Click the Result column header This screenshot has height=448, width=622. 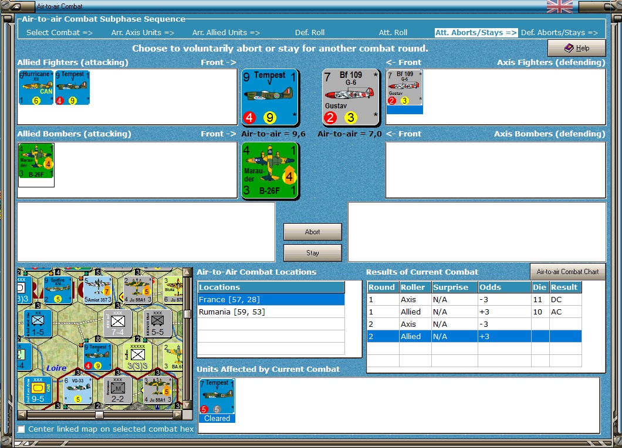click(565, 288)
